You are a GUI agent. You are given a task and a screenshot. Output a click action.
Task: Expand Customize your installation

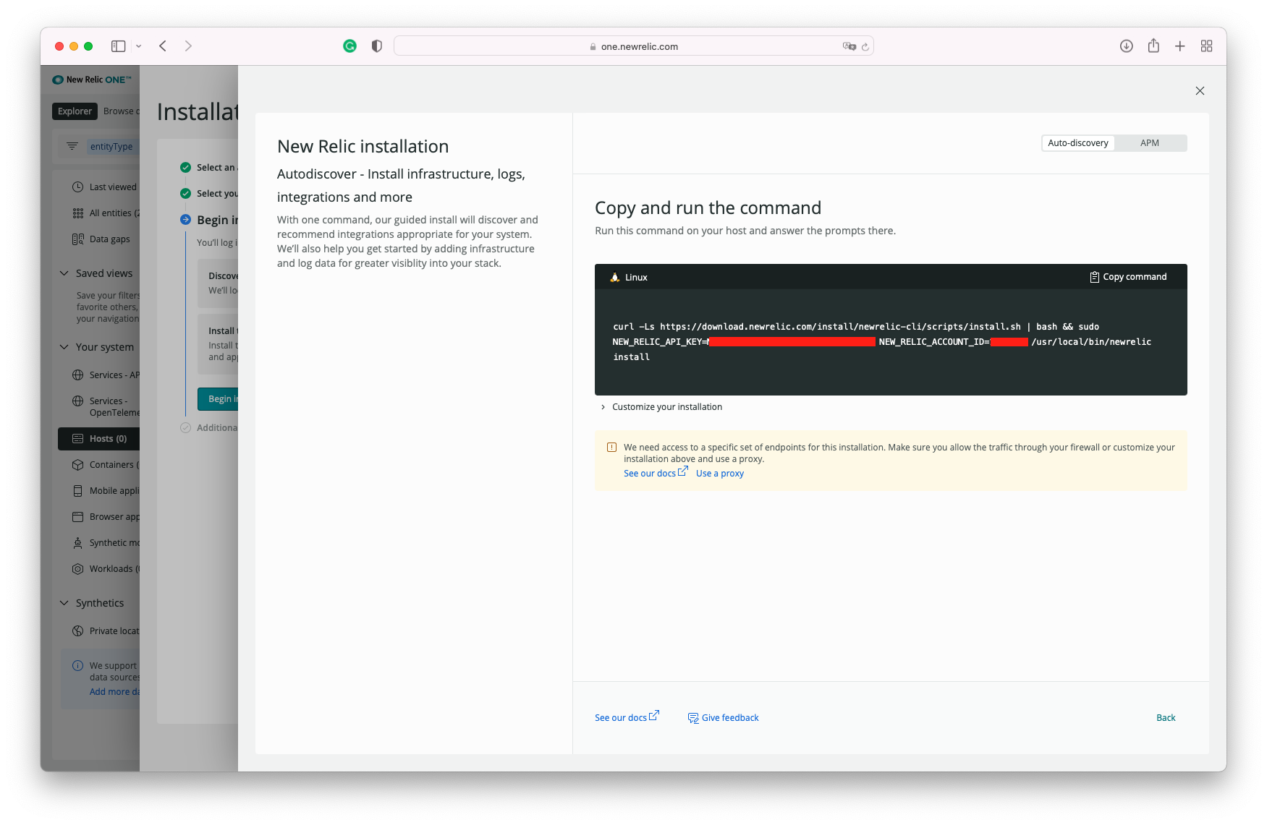pyautogui.click(x=661, y=407)
